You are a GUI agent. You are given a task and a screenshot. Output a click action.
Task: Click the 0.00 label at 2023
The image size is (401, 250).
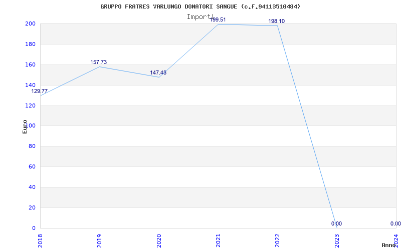tap(336, 223)
